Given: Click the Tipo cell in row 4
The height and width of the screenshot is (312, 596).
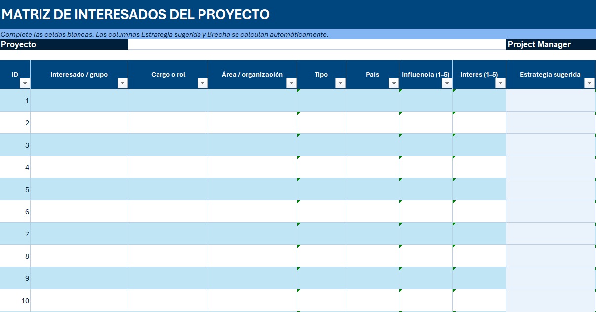Looking at the screenshot, I should pos(321,167).
